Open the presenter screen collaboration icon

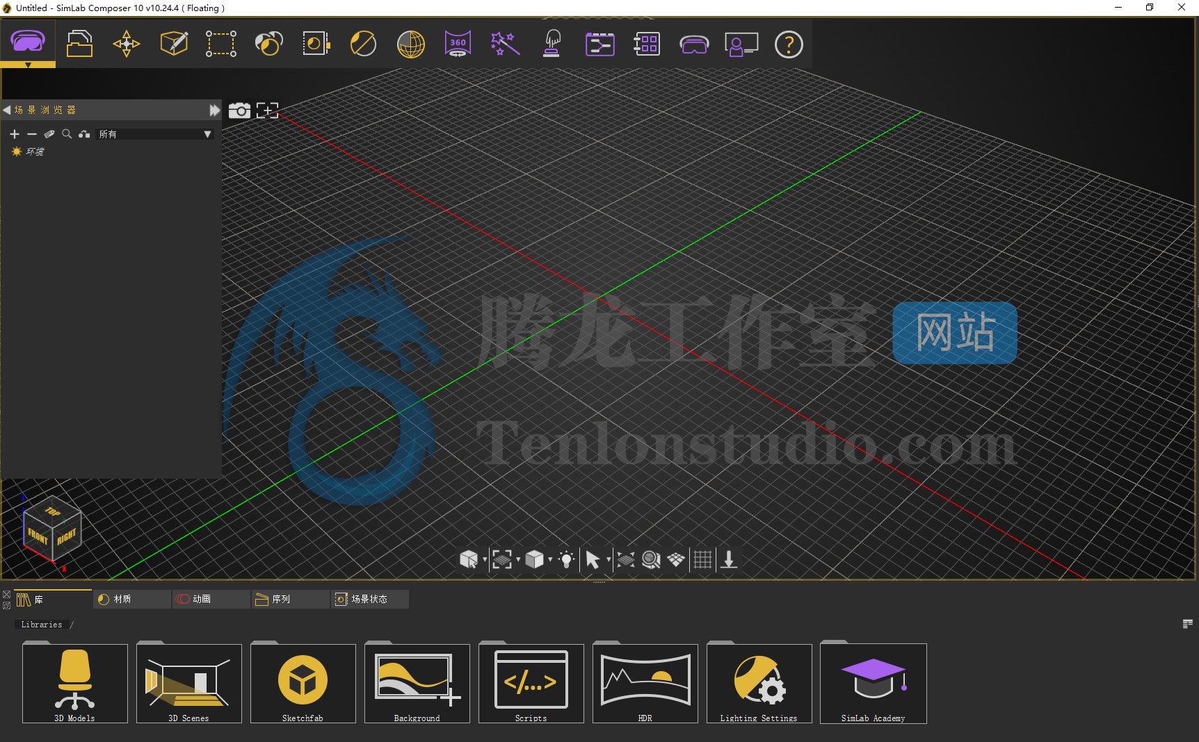(x=741, y=44)
